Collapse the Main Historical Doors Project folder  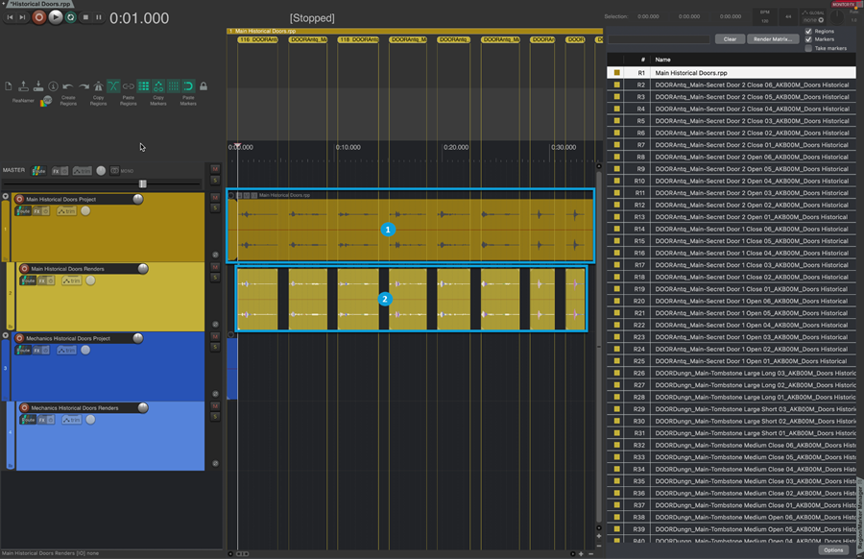click(6, 197)
